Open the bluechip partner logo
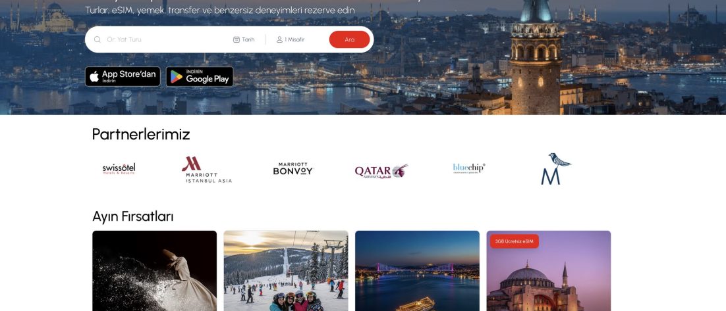The width and height of the screenshot is (726, 311). pos(469,168)
